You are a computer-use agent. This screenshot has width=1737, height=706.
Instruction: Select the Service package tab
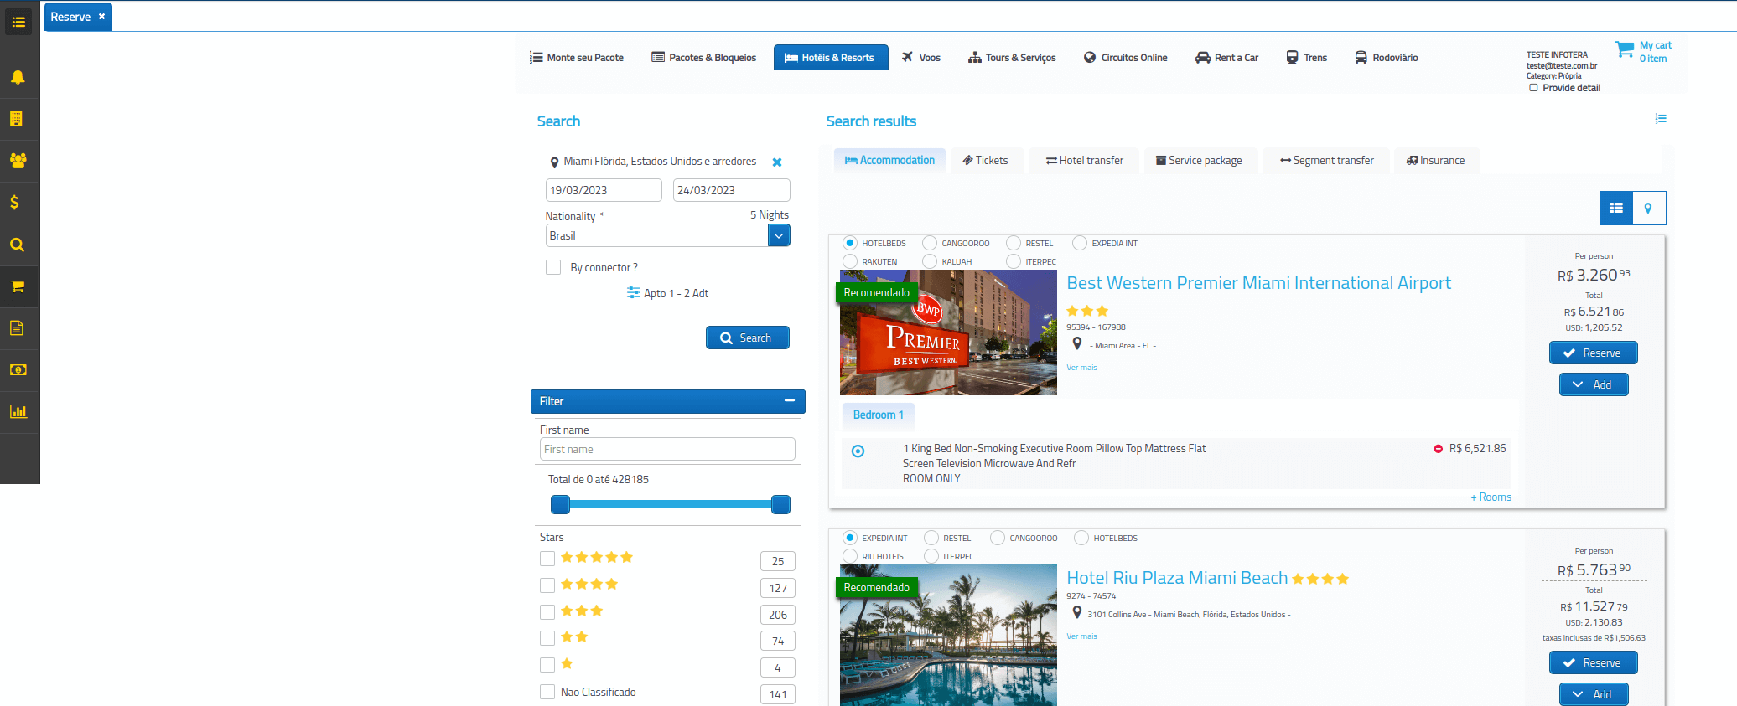click(x=1200, y=160)
